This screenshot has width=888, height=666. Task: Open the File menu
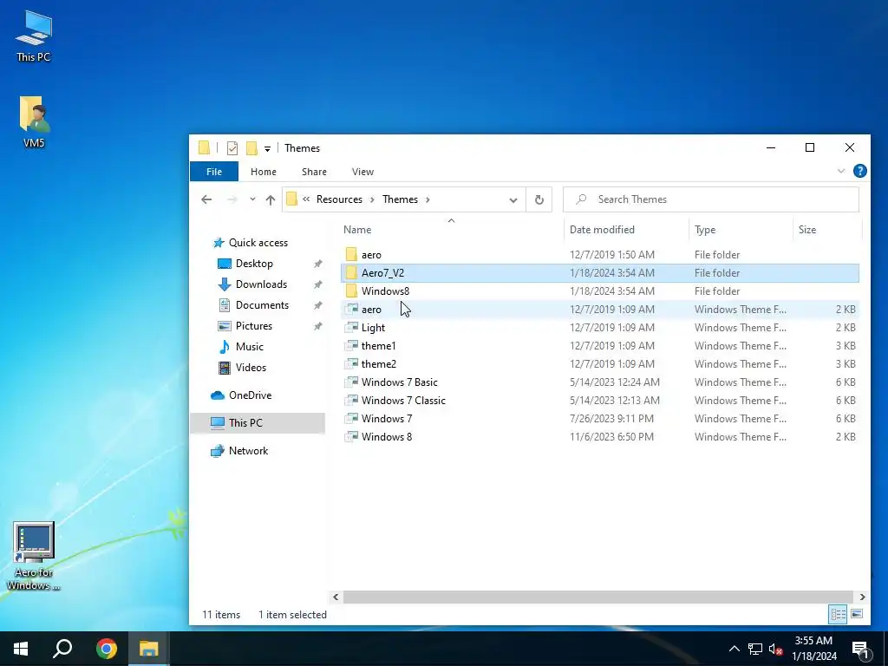tap(214, 172)
